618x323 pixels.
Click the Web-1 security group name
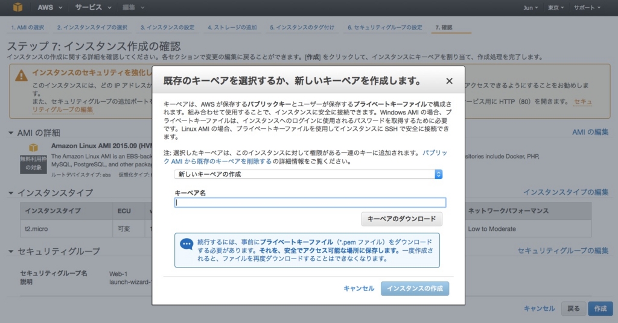[118, 274]
